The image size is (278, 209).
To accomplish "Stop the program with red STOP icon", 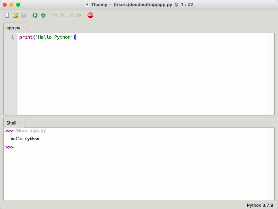I will tap(90, 15).
